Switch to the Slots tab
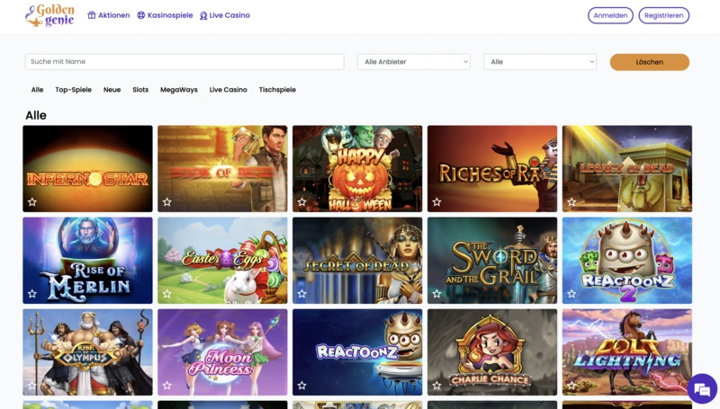Viewport: 720px width, 409px height. coord(140,90)
